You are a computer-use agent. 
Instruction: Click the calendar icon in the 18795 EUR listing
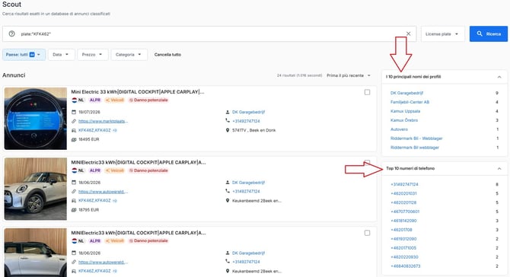coord(74,183)
